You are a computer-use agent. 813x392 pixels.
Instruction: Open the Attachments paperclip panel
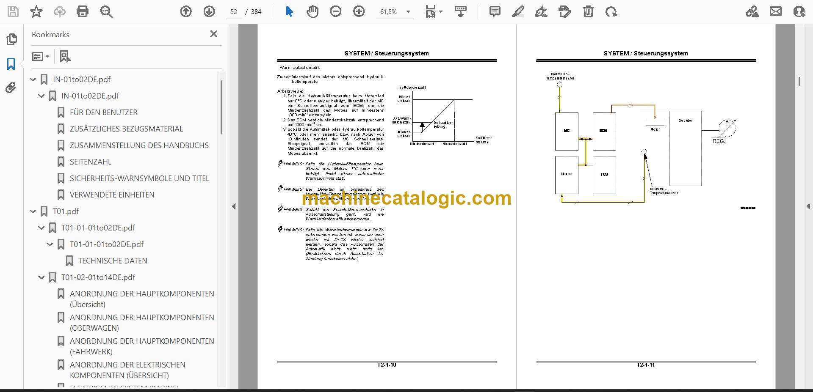pyautogui.click(x=11, y=88)
